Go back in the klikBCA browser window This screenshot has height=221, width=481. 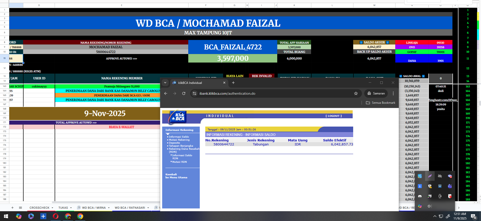pyautogui.click(x=166, y=93)
